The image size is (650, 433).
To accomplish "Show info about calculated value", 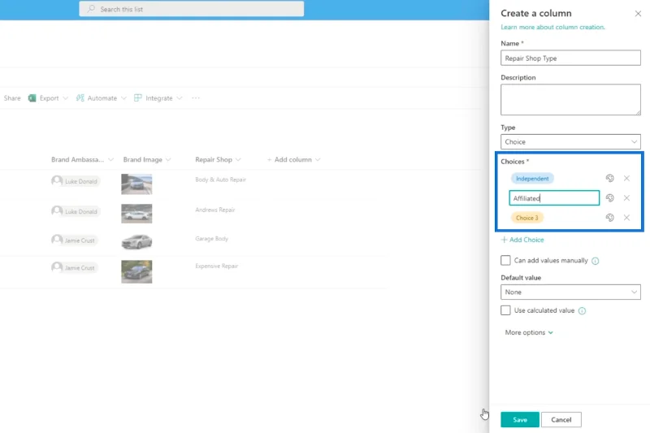I will pos(582,311).
